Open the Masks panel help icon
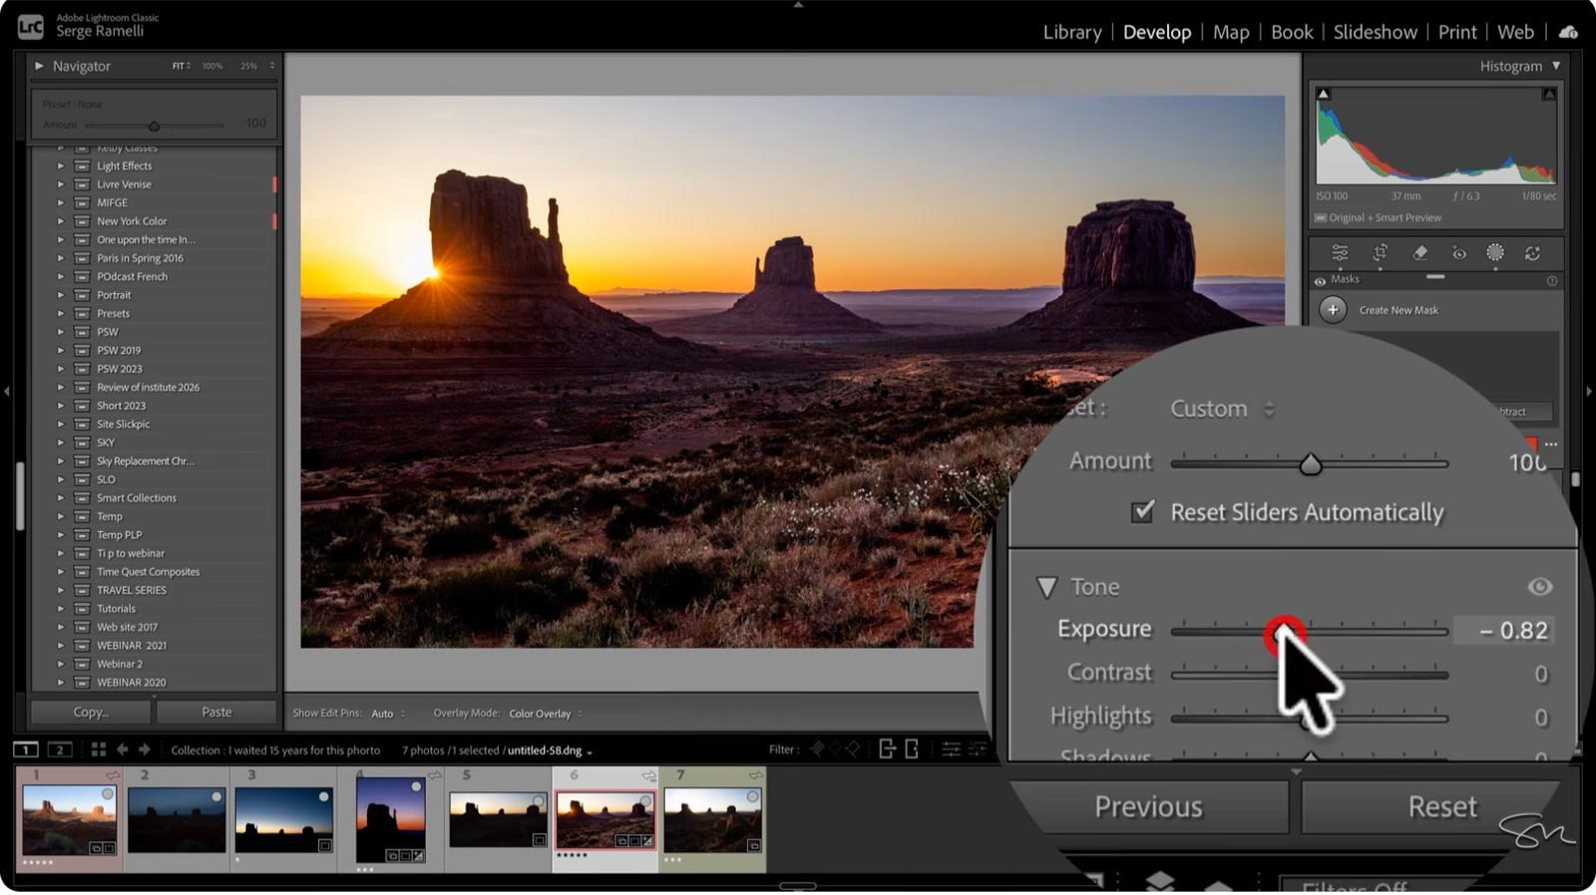 tap(1552, 281)
